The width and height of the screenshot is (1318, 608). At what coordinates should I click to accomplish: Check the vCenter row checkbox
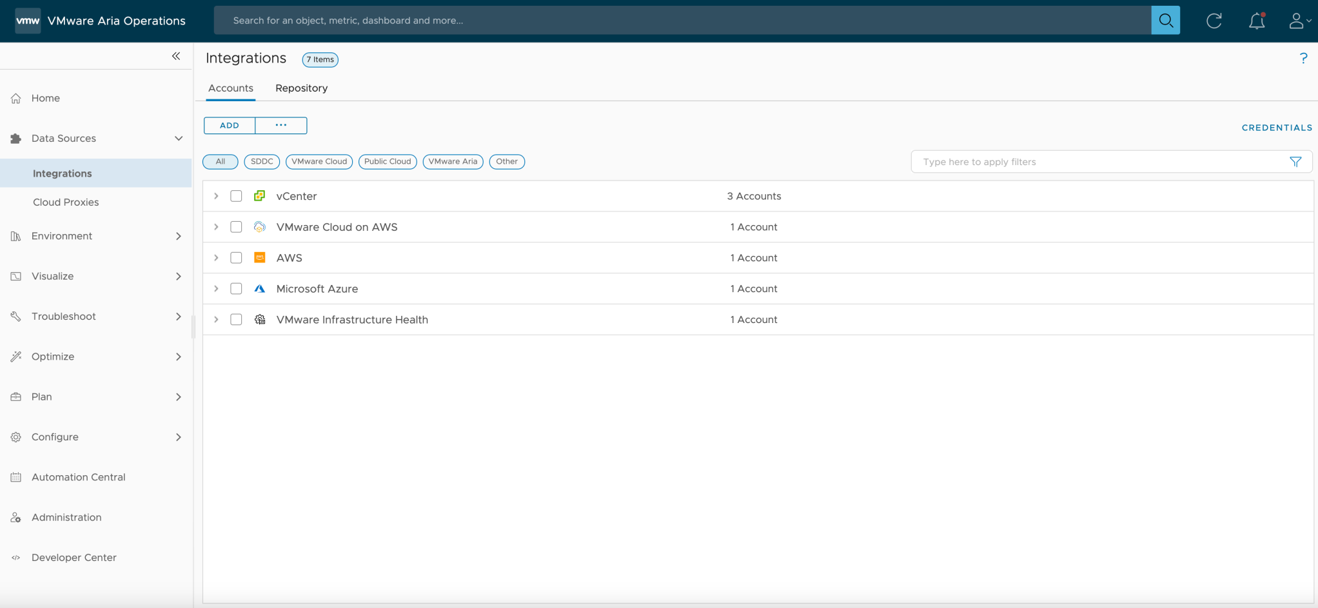click(236, 195)
